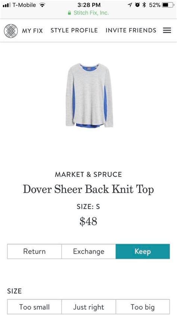The width and height of the screenshot is (177, 315).
Task: Open the hamburger menu
Action: 167,30
